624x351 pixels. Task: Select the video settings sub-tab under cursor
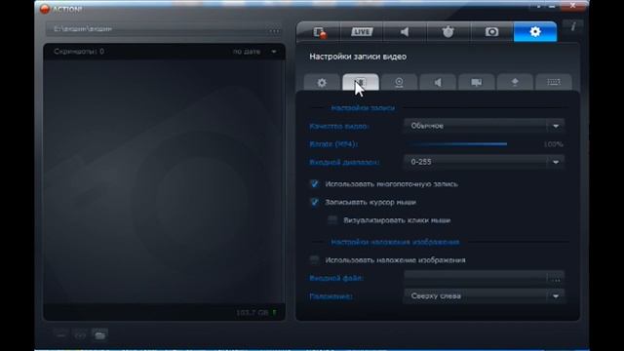point(360,82)
